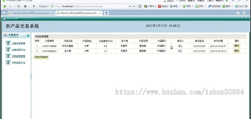The image size is (251, 119).
Task: Toggle the browser side panel icon left of tabs
Action: click(x=4, y=13)
